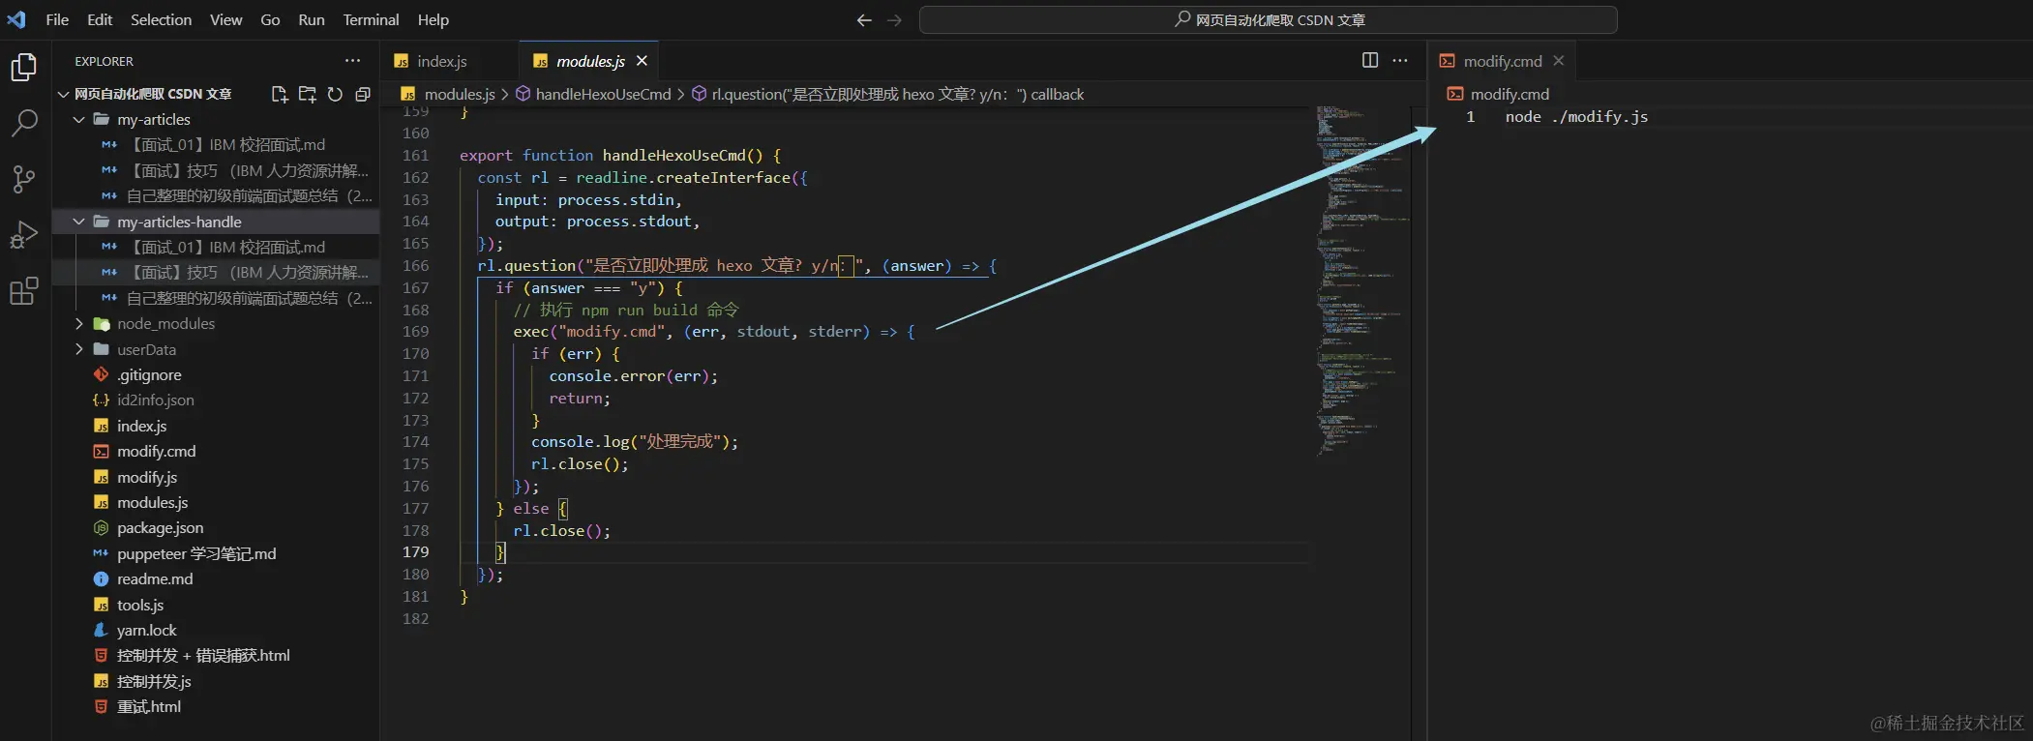Open the Extensions view

point(24,291)
